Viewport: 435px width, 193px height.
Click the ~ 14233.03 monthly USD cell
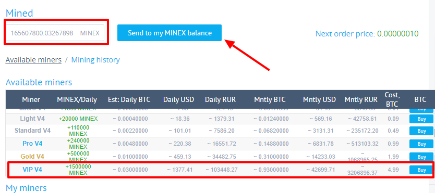(x=320, y=157)
